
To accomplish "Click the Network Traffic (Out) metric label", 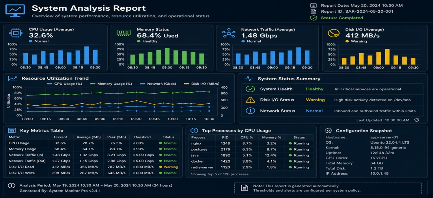I will click(x=27, y=161).
